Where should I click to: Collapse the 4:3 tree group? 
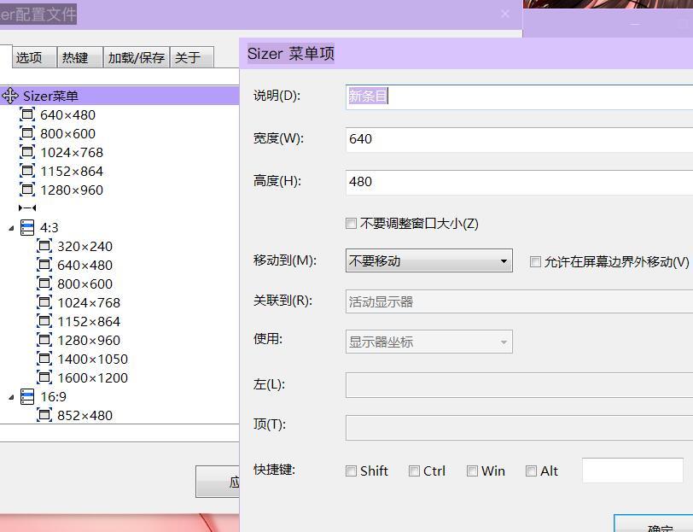click(x=11, y=228)
